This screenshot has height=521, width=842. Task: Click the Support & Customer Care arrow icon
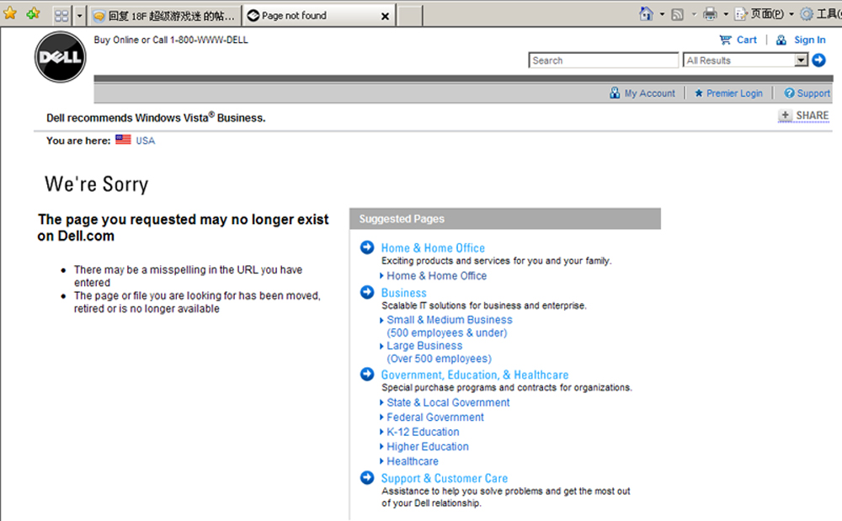367,477
